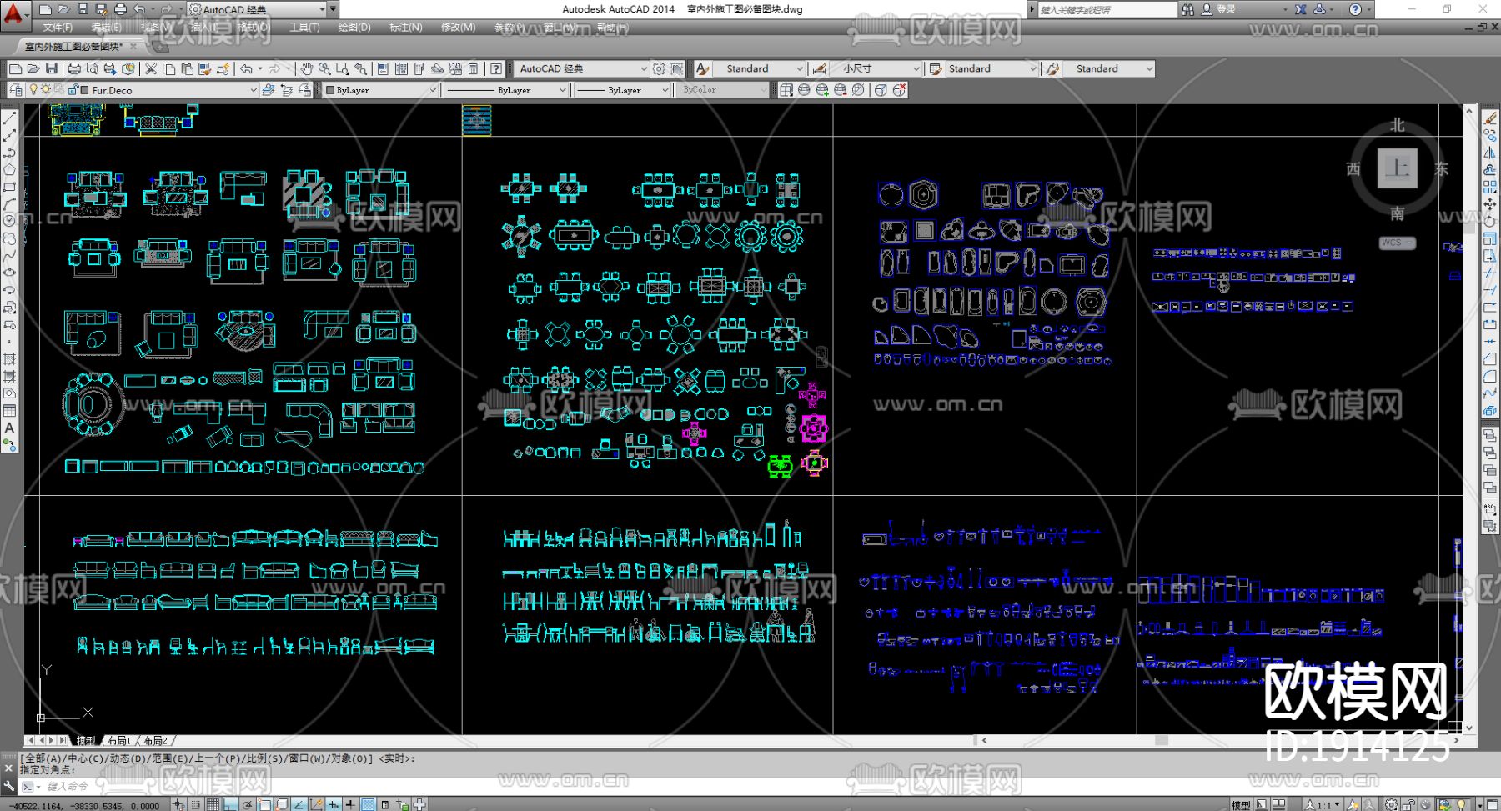Image resolution: width=1501 pixels, height=811 pixels.
Task: Click the ViewCube 上 top face
Action: 1397,168
